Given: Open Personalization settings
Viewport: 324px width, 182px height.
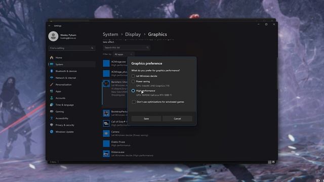Looking at the screenshot, I should (72, 84).
